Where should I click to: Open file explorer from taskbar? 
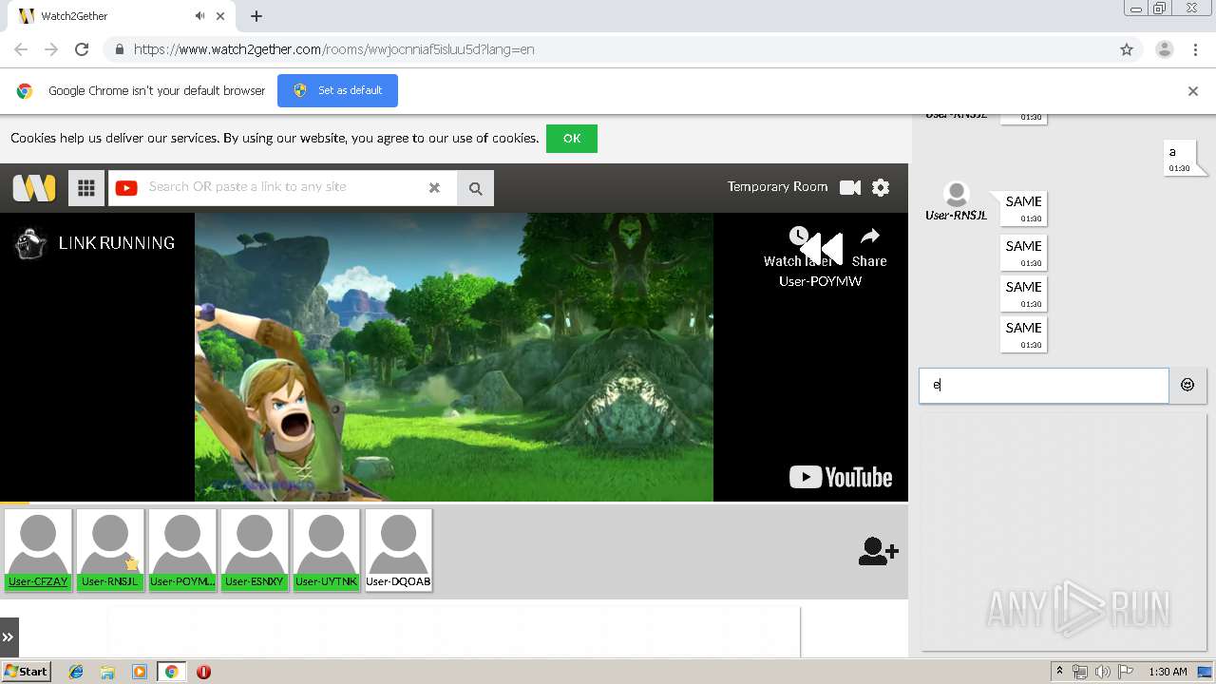click(x=107, y=672)
